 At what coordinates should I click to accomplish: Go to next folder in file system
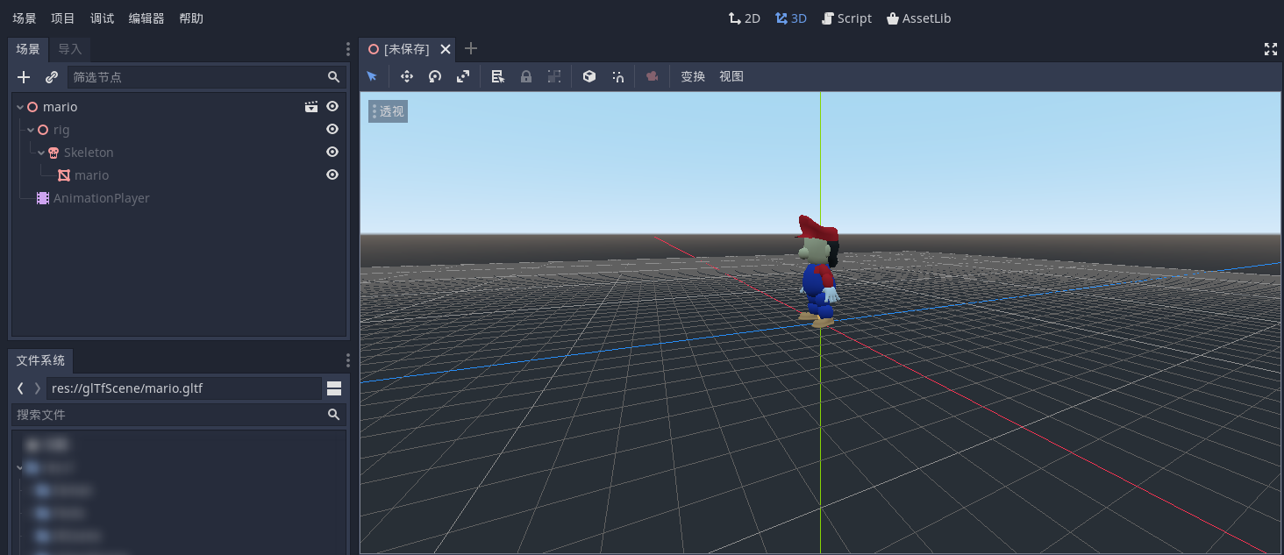[x=37, y=388]
